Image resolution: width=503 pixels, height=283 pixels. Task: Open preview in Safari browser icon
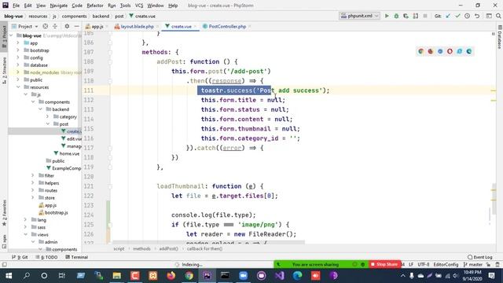click(440, 51)
